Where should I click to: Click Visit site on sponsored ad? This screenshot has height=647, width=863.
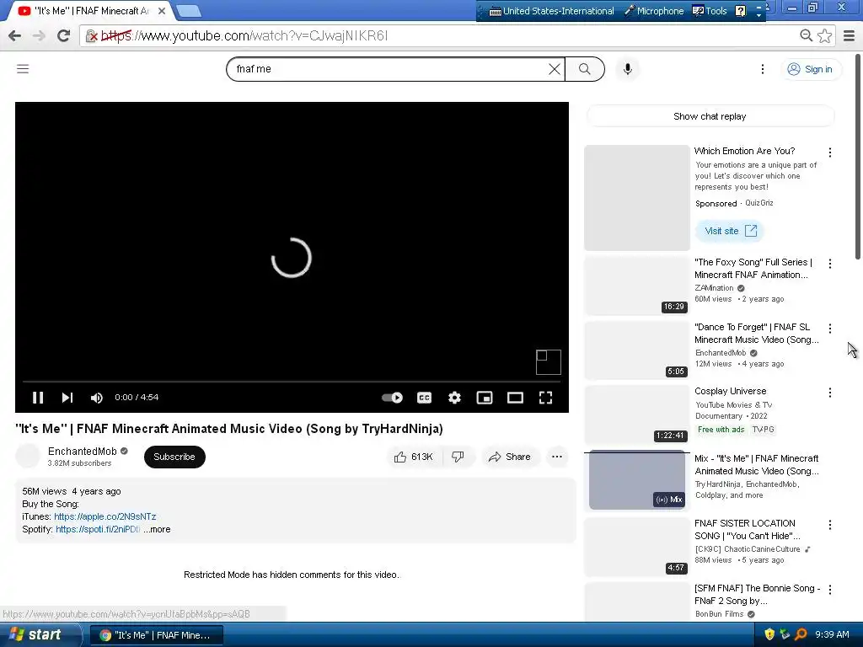(x=729, y=231)
